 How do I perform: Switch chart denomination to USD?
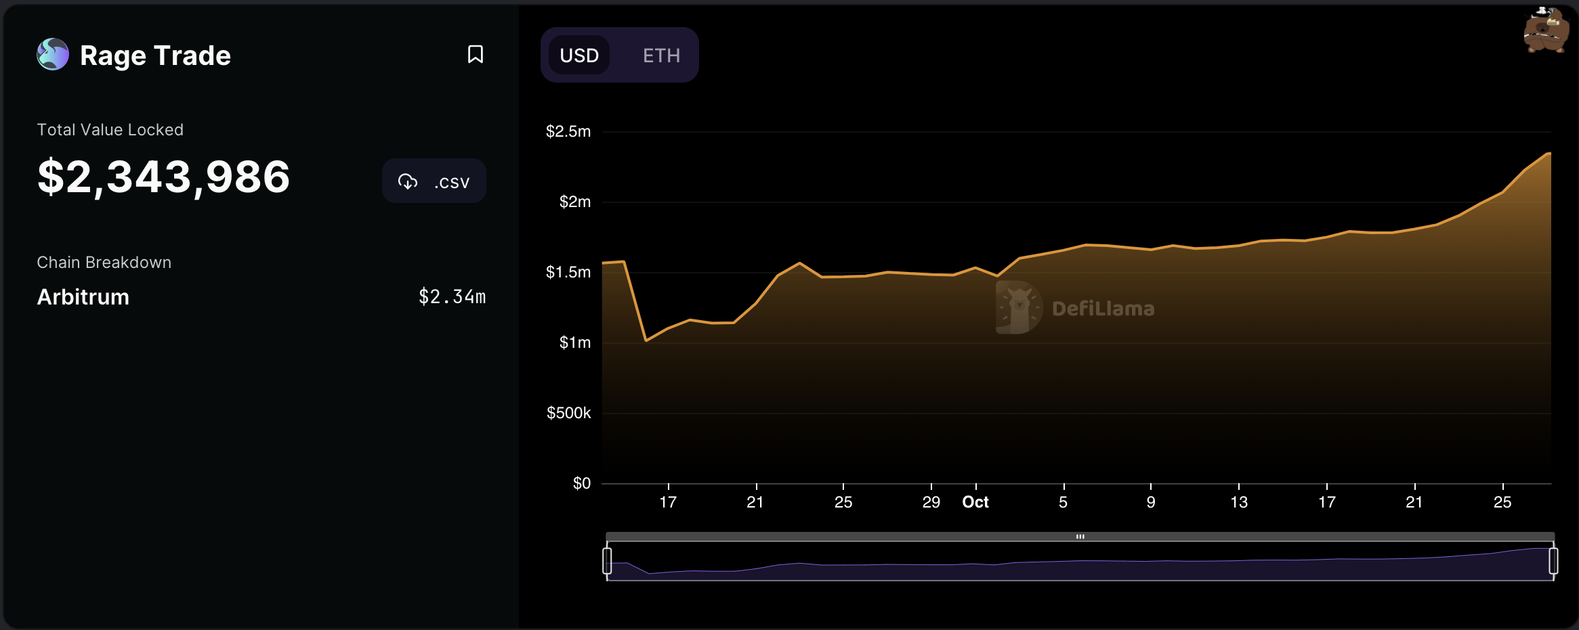579,55
